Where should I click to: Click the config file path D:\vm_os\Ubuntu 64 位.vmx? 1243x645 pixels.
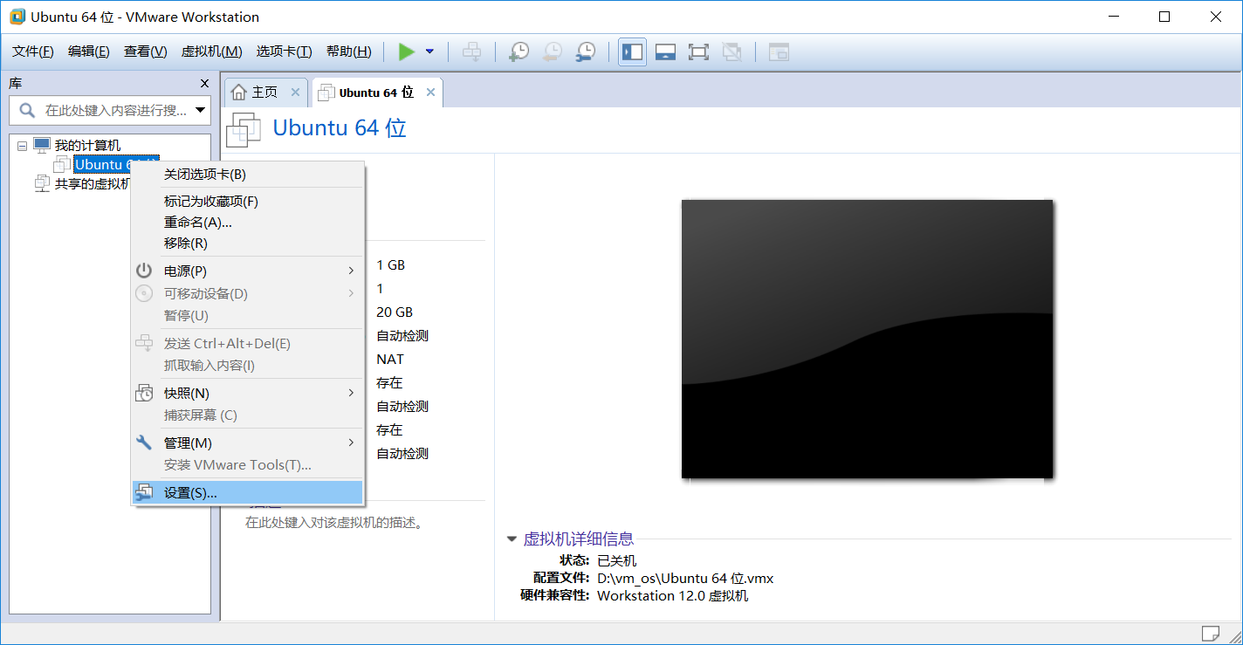coord(685,578)
